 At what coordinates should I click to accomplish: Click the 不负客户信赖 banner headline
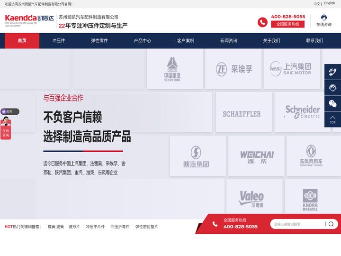(x=72, y=117)
